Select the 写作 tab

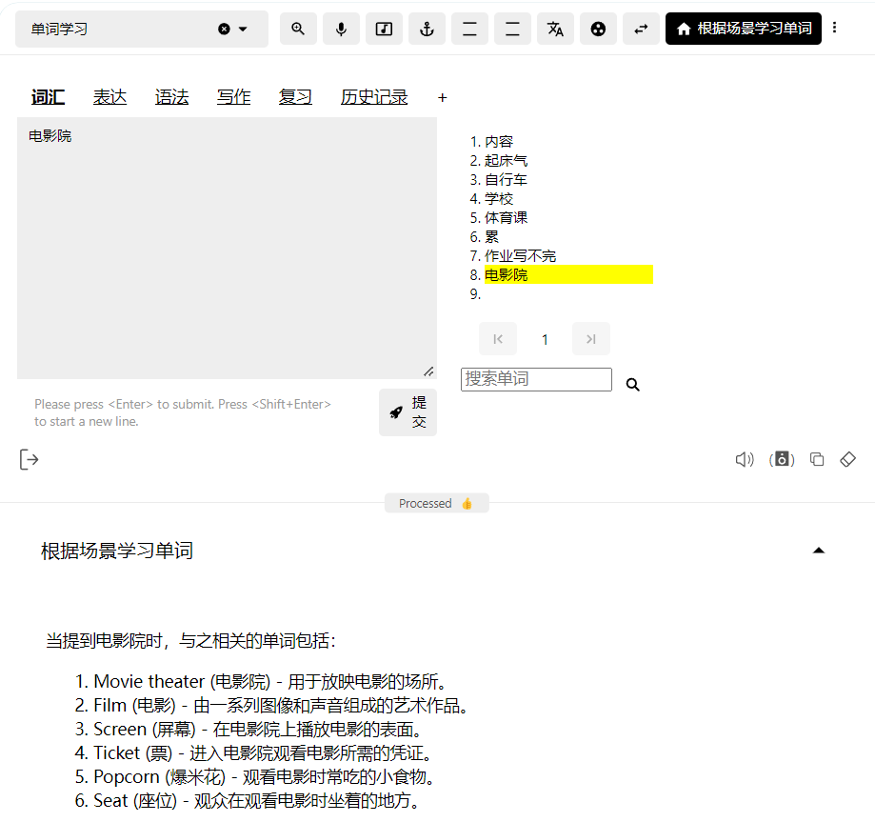233,97
